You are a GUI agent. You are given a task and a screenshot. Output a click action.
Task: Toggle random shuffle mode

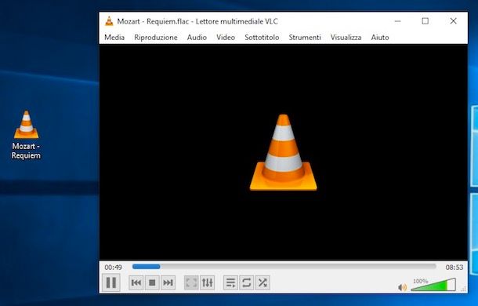click(x=263, y=282)
